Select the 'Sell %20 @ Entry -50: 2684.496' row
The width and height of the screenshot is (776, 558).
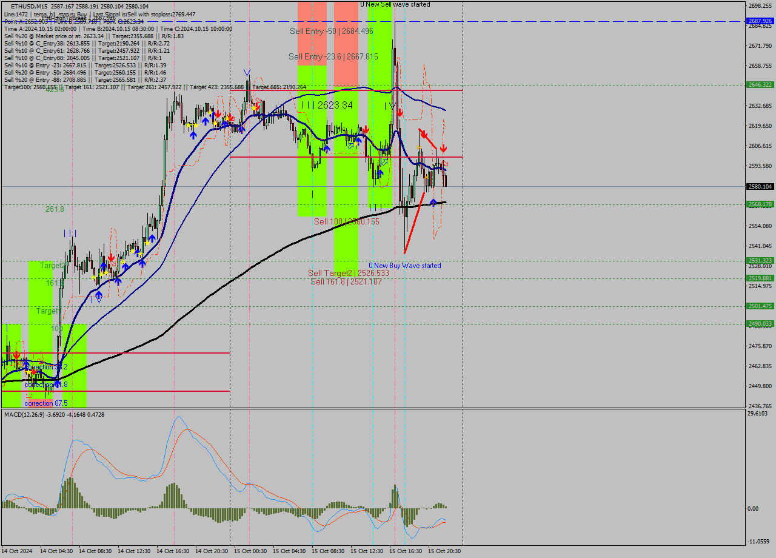85,72
